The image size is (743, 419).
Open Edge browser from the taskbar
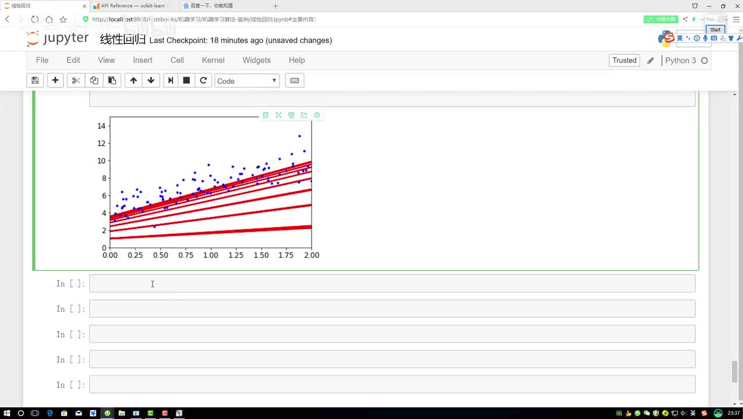[50, 413]
